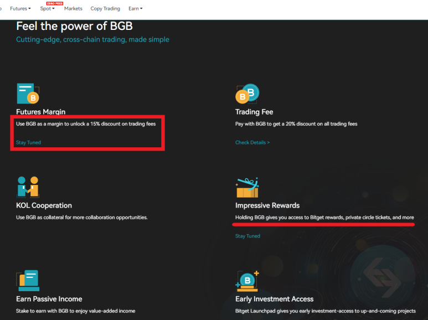Select the KOL Cooperation heading

(44, 205)
